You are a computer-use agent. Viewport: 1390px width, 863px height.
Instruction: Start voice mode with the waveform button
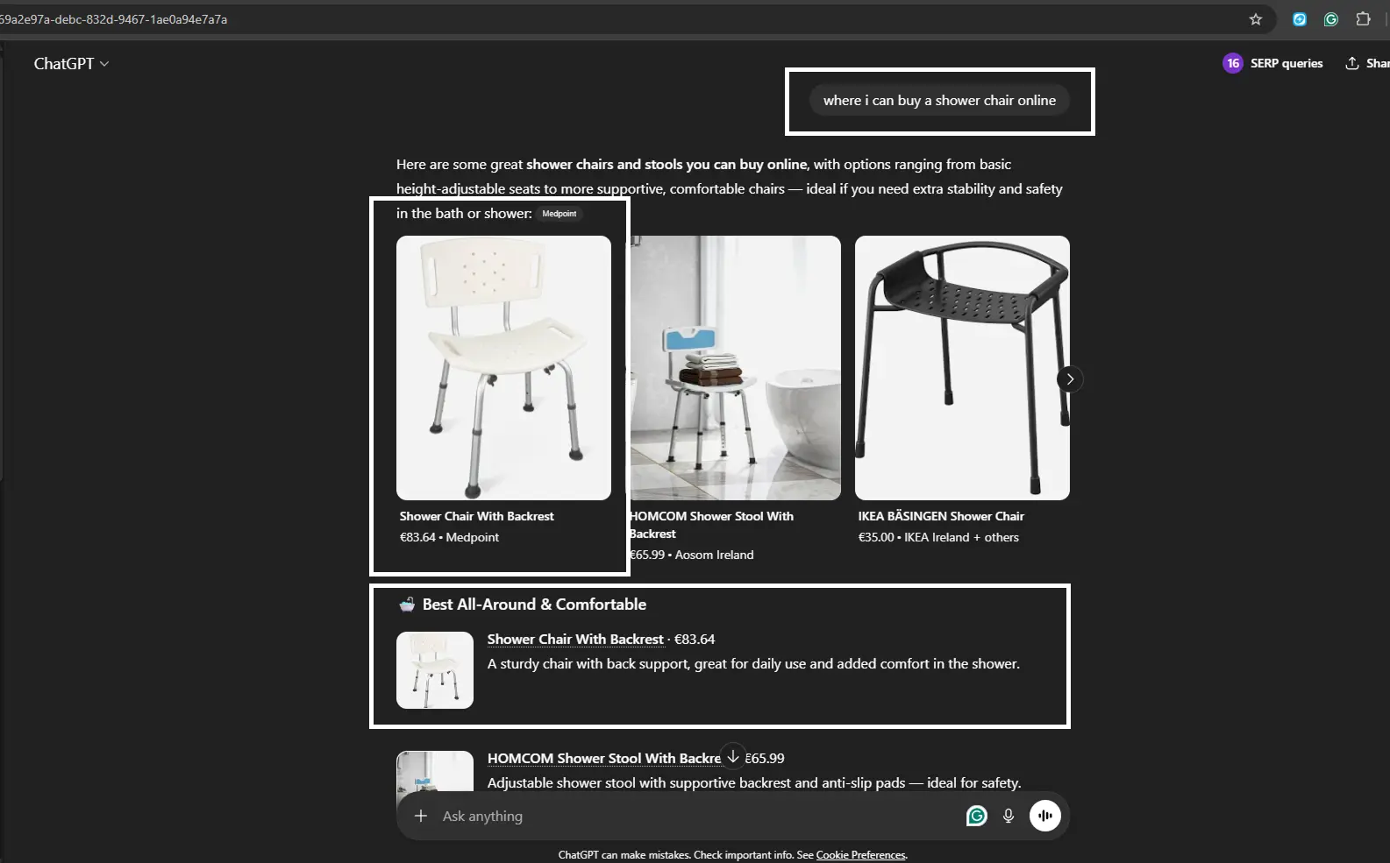point(1045,816)
